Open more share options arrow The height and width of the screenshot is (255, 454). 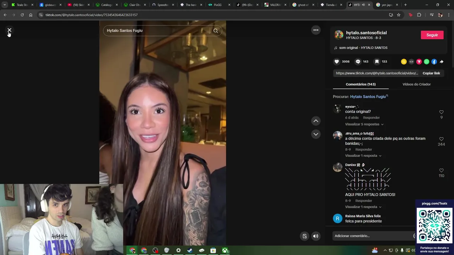coord(442,62)
